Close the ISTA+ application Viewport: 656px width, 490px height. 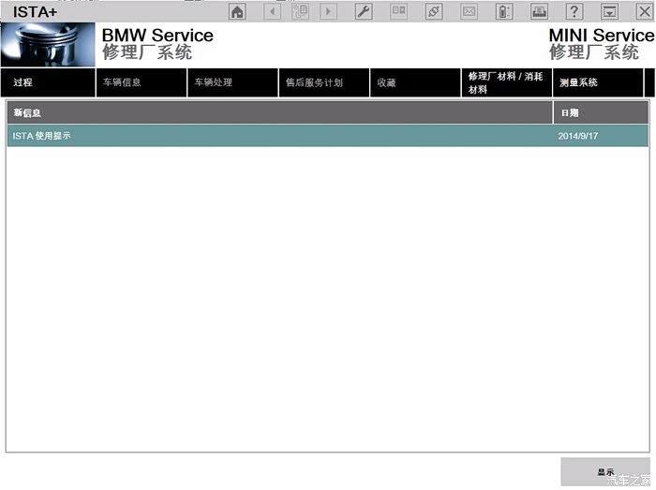click(645, 11)
